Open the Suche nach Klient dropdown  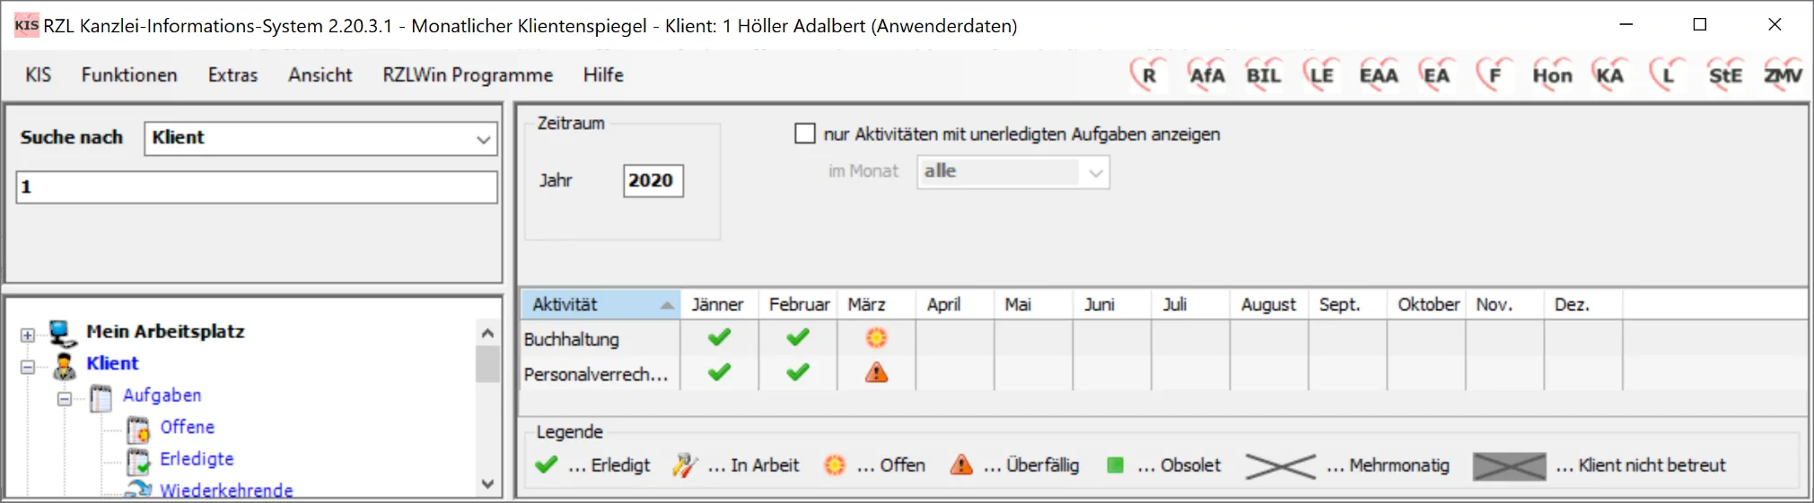pyautogui.click(x=483, y=139)
